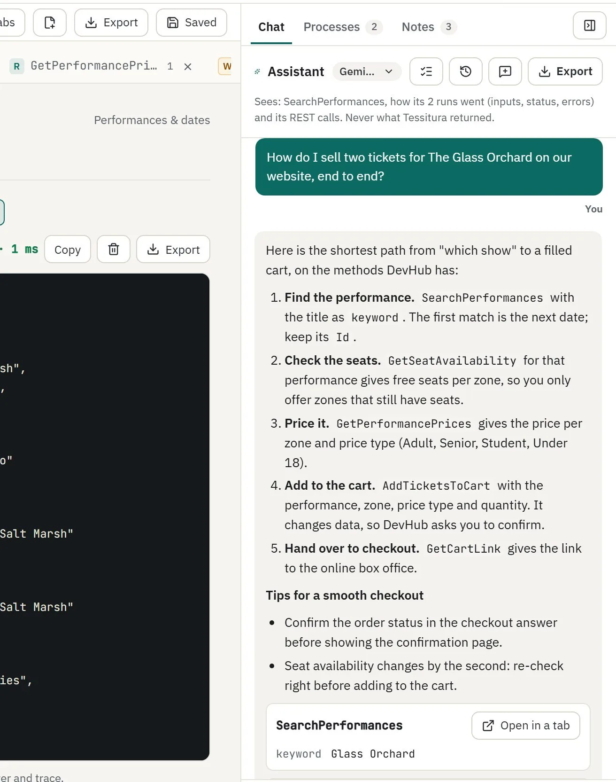Export the result next to the trash icon
616x782 pixels.
point(173,249)
